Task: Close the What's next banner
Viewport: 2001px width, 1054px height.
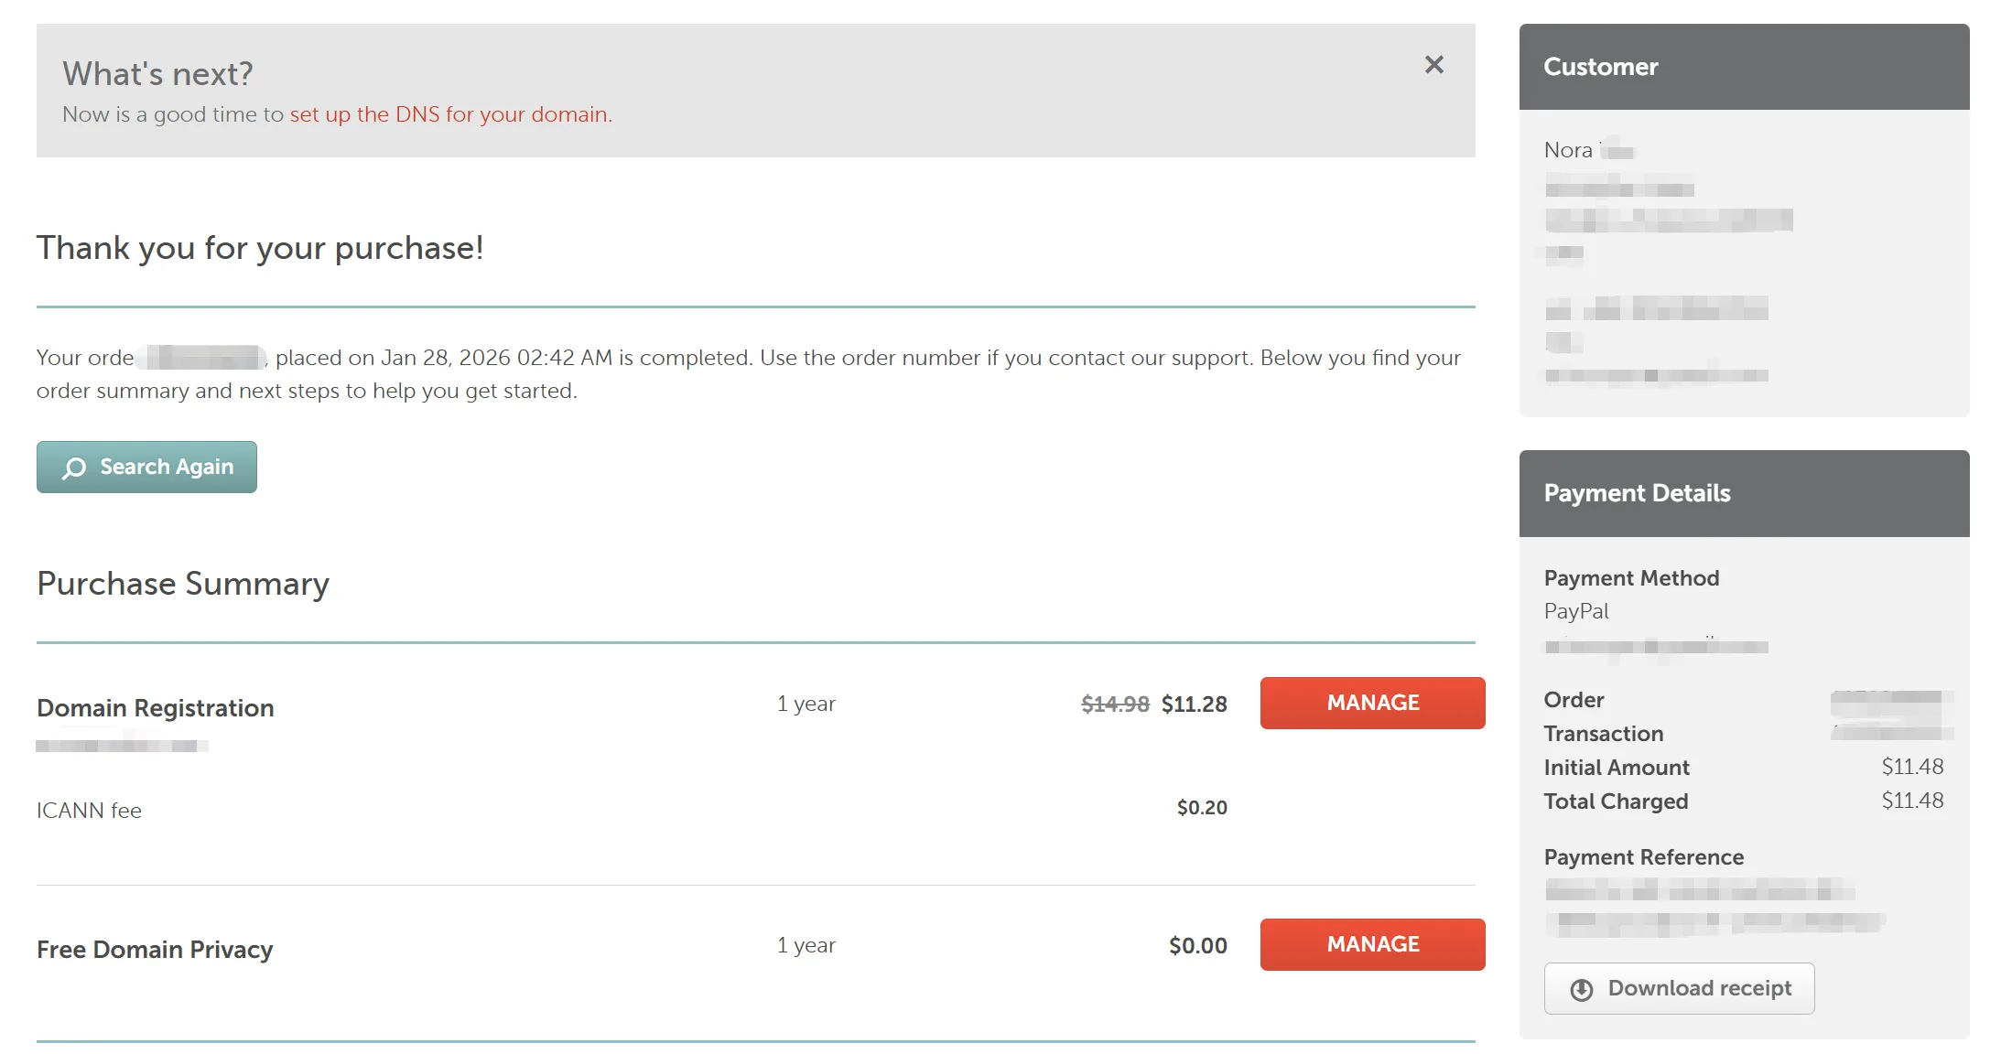Action: point(1433,64)
